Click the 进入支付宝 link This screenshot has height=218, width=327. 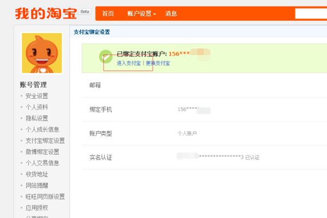click(129, 63)
